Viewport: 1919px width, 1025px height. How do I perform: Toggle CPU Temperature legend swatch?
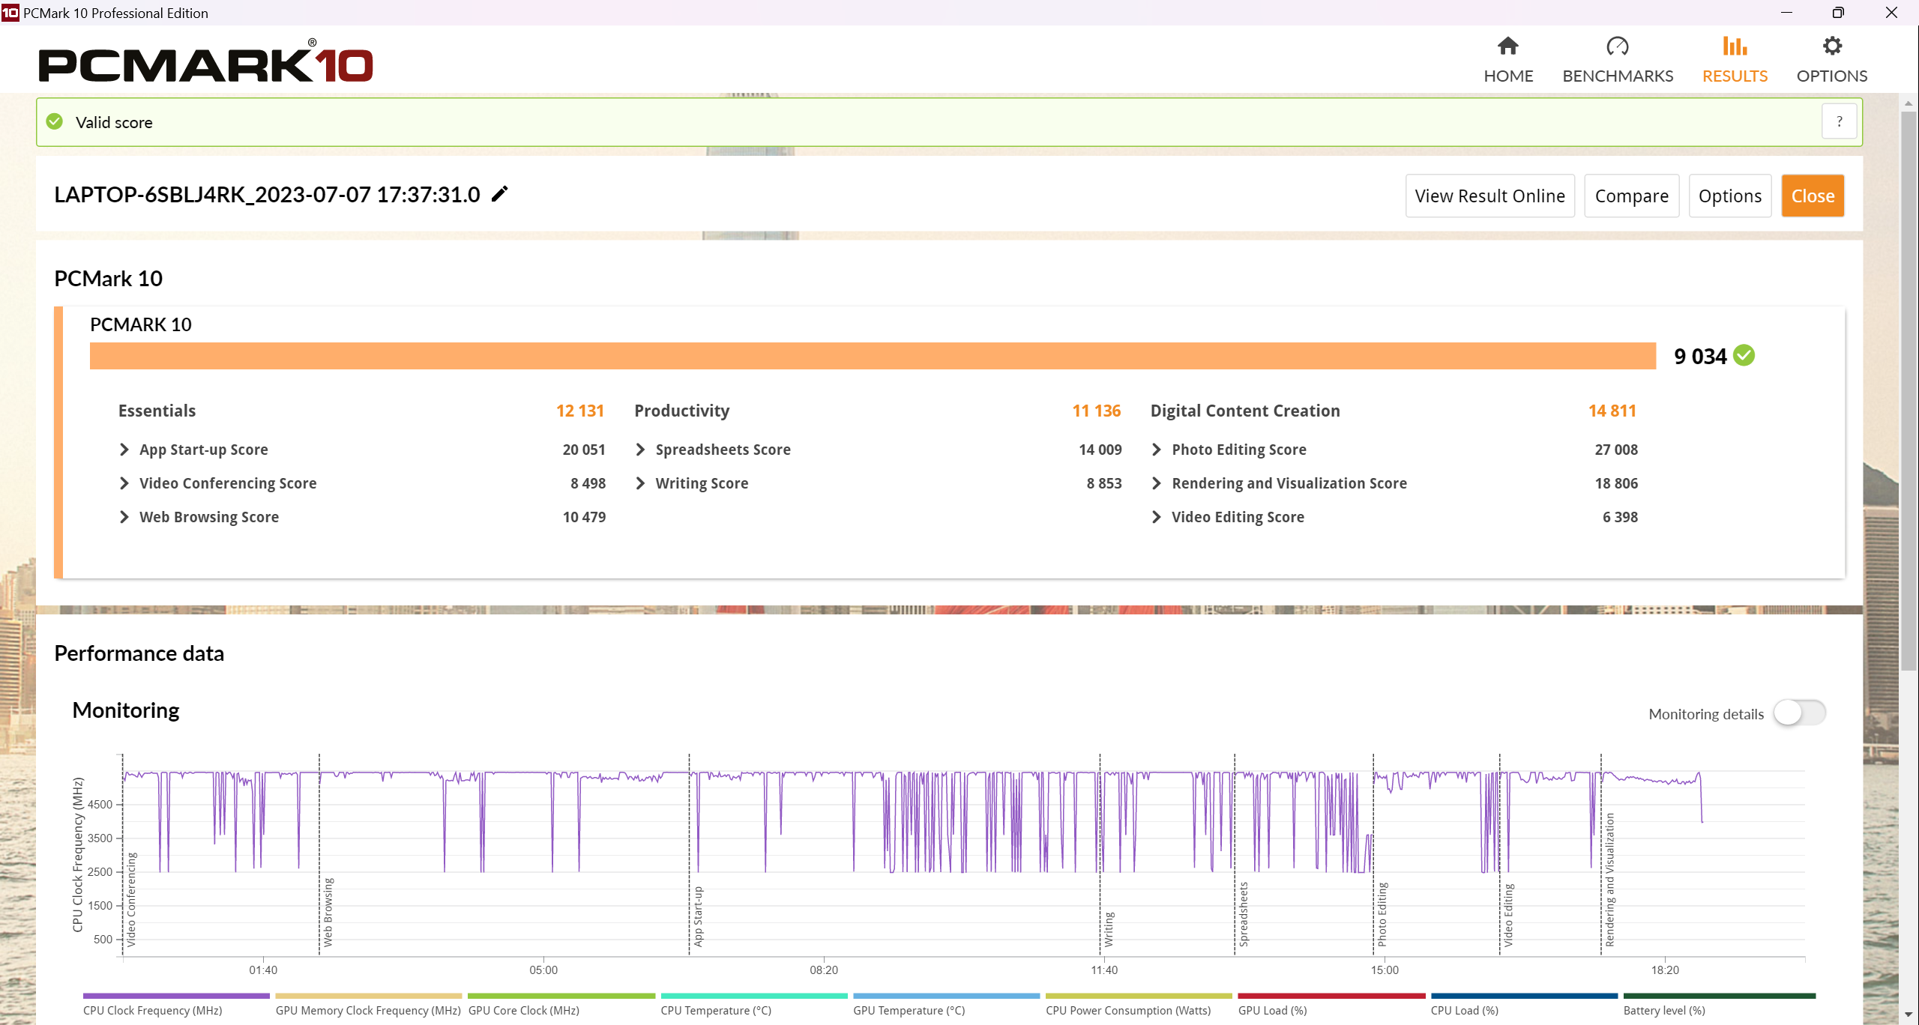pos(754,996)
